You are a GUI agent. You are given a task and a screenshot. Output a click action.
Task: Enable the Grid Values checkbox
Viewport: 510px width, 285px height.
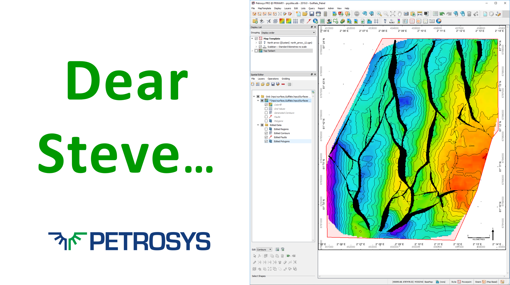click(x=266, y=109)
